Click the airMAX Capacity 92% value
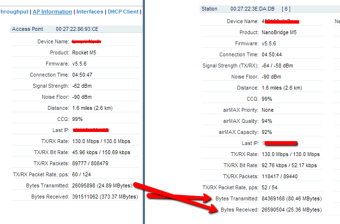The image size is (340, 224). pyautogui.click(x=266, y=132)
